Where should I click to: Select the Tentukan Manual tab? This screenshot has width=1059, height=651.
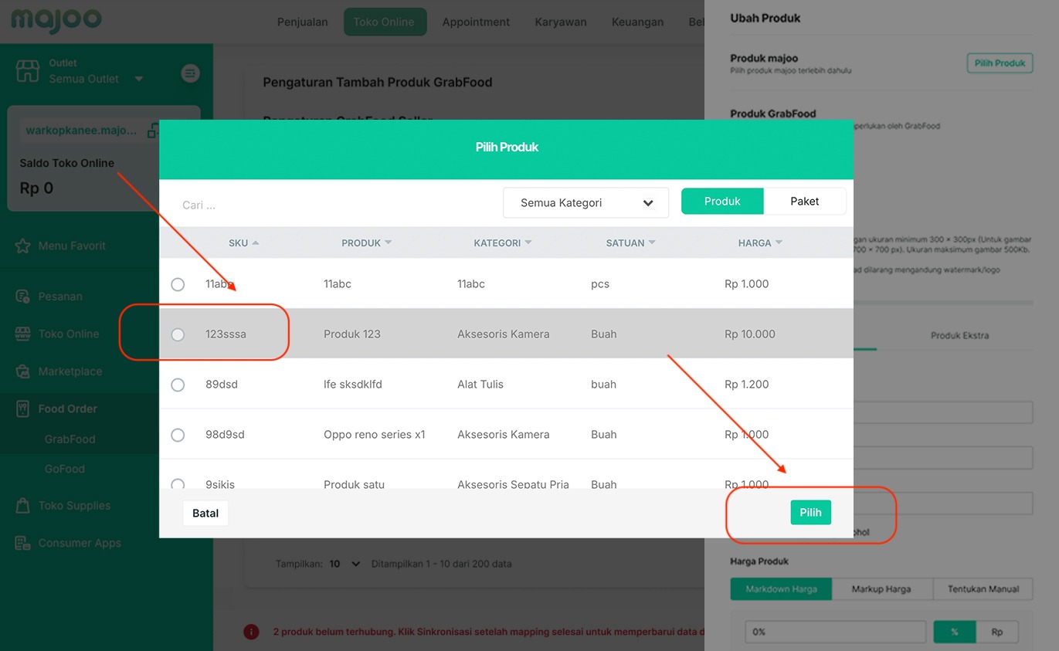(x=983, y=589)
